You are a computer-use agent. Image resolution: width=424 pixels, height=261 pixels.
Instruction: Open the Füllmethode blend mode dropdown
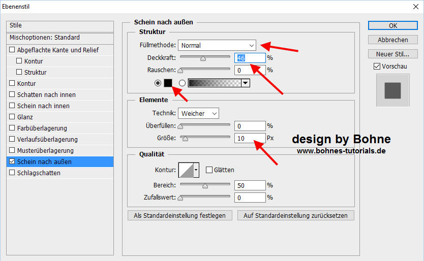(217, 45)
